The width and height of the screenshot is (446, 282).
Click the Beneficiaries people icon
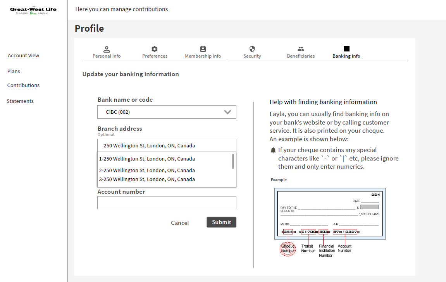pyautogui.click(x=301, y=49)
